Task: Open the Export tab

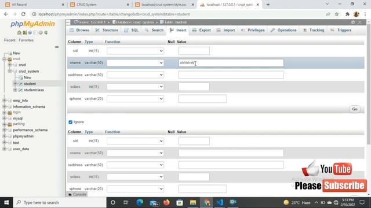Action: [x=202, y=30]
